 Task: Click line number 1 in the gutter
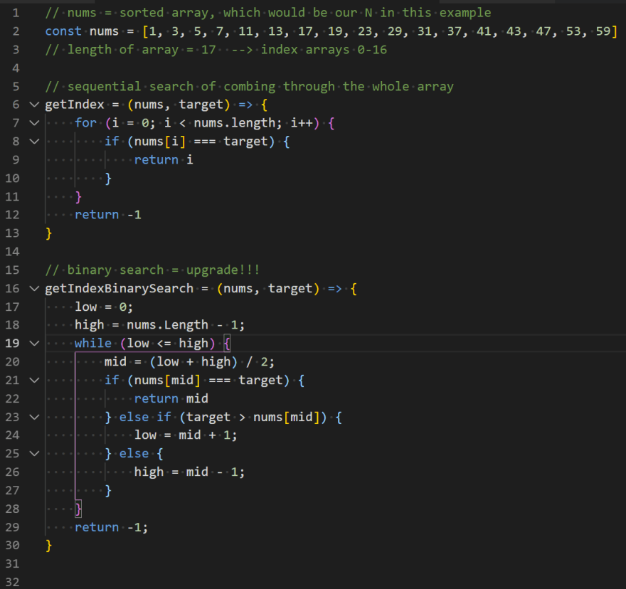click(x=16, y=13)
